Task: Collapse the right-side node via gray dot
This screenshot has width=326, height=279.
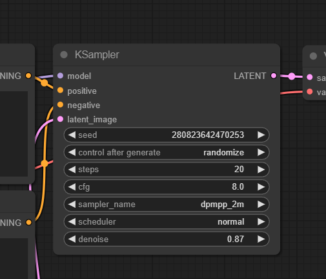Action: [313, 56]
